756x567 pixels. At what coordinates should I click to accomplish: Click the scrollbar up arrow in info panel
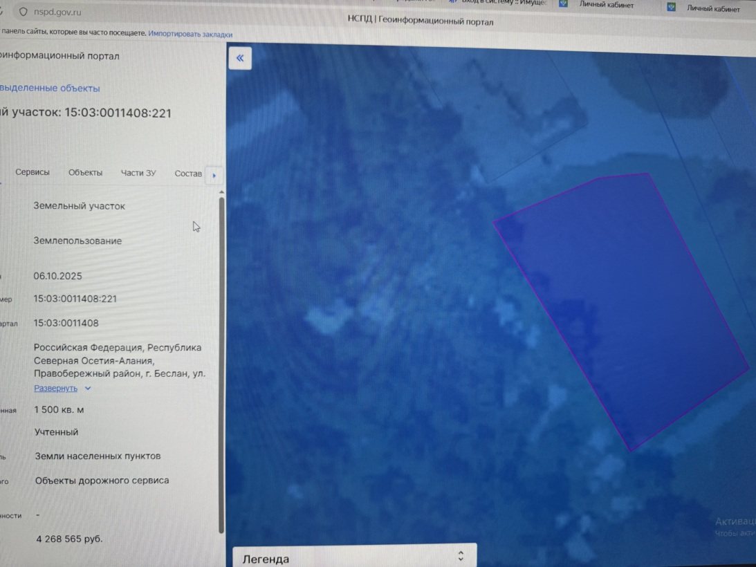point(221,192)
